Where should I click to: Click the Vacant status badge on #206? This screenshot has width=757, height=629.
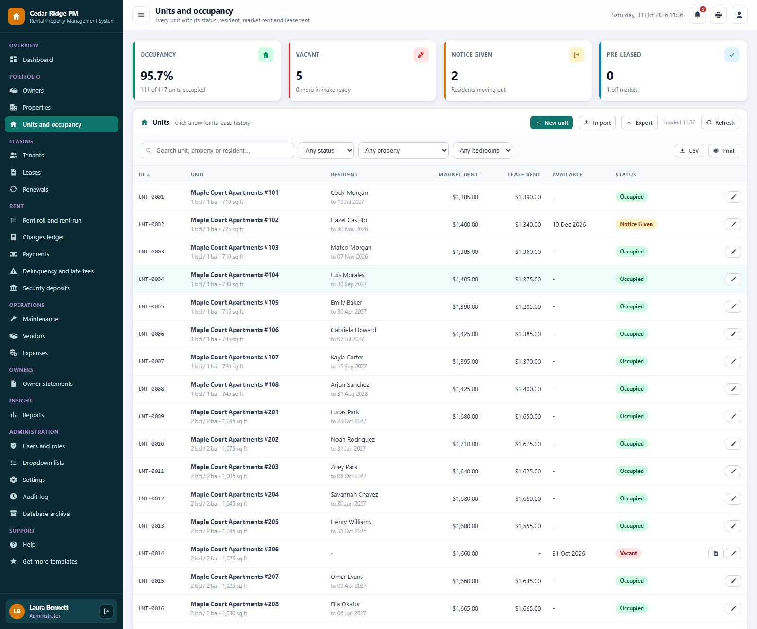(628, 553)
